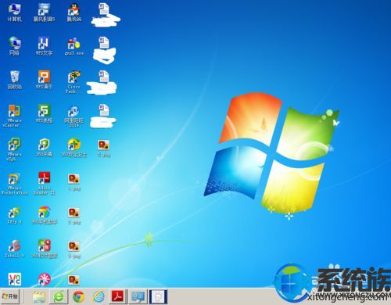Select the VMware Workstation shortcut icon
This screenshot has height=305, width=391.
coord(14,183)
